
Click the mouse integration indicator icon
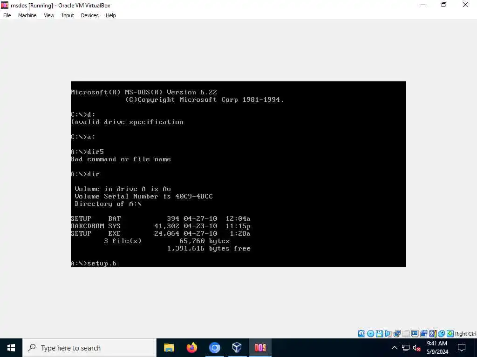(x=442, y=334)
